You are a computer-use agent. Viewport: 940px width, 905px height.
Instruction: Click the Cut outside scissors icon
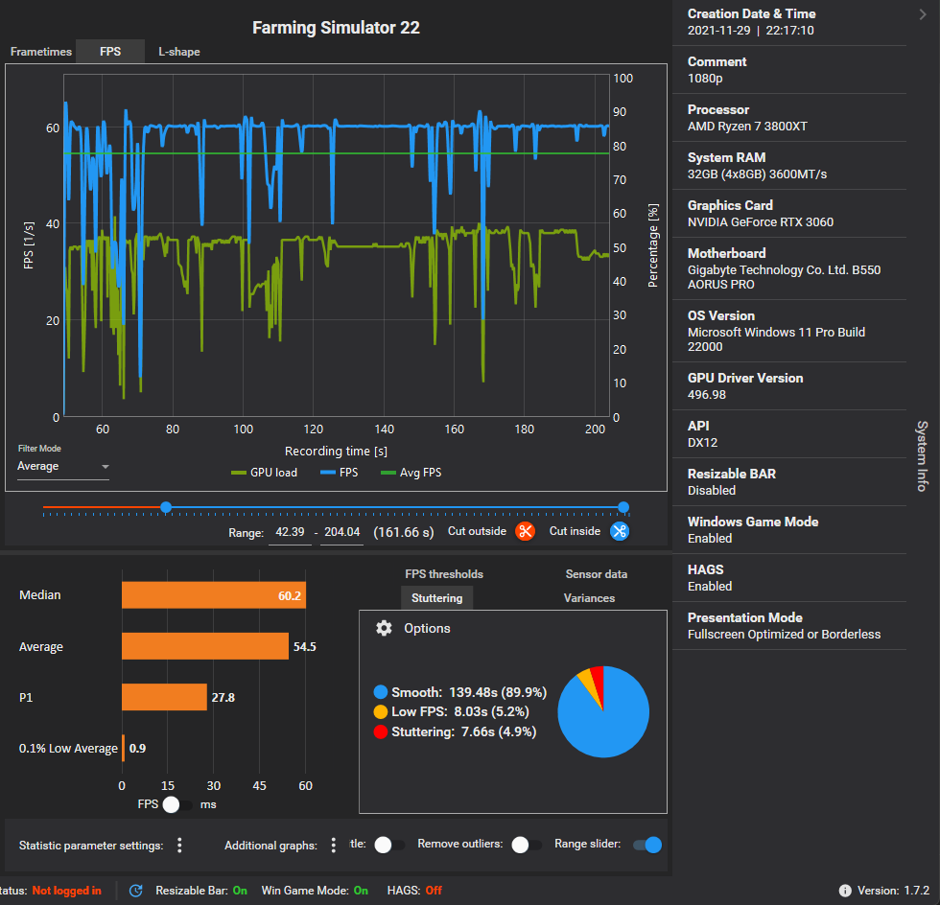[526, 531]
